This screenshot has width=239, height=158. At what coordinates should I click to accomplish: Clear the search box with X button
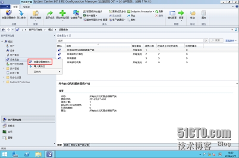click(x=206, y=40)
